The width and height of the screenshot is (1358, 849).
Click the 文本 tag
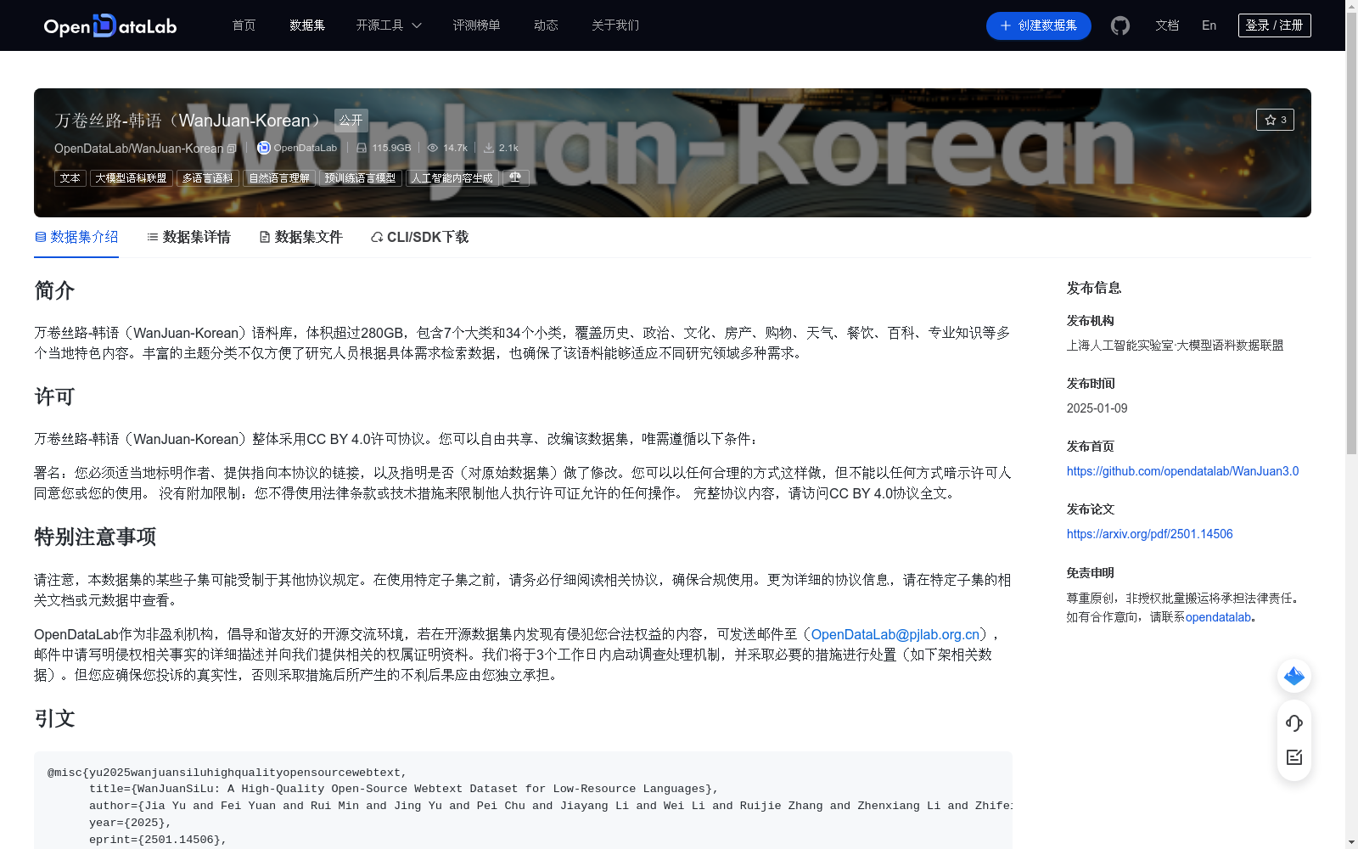pos(70,178)
